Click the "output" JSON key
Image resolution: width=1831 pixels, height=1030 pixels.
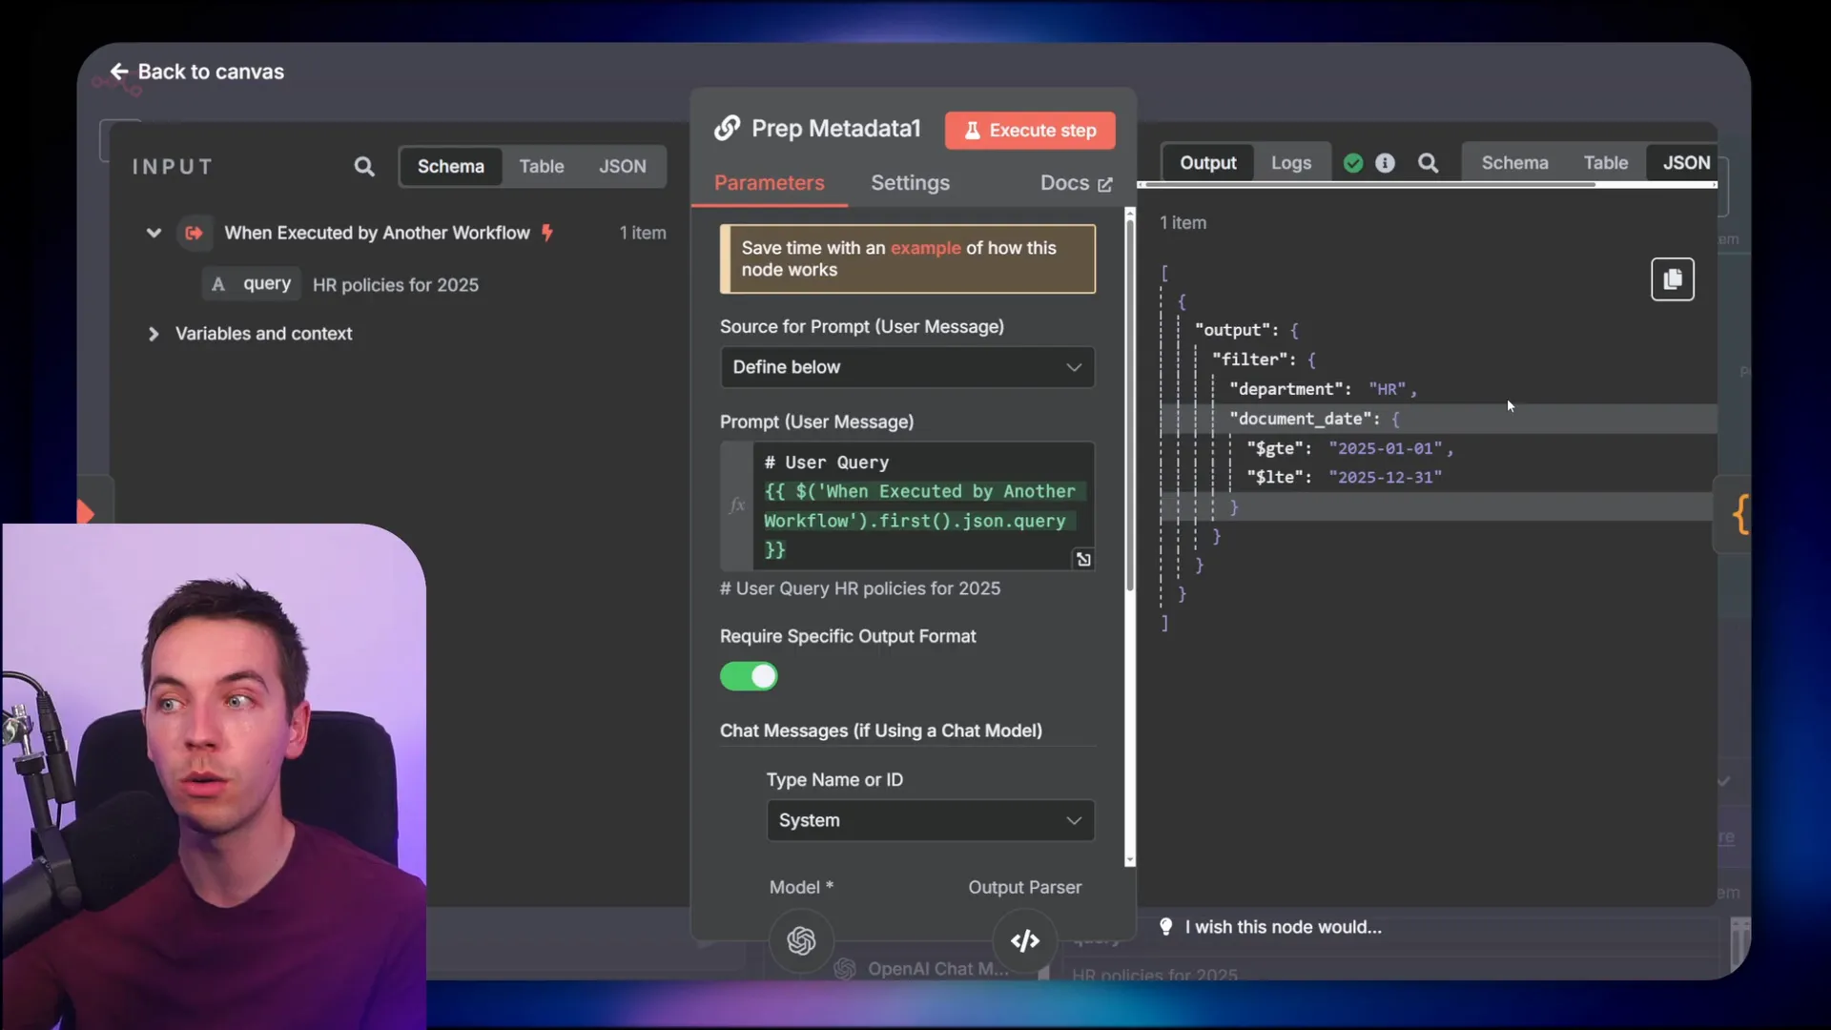pos(1233,330)
